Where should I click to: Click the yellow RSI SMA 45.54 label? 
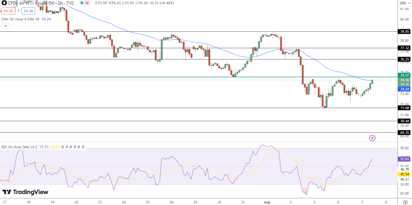[x=404, y=174]
